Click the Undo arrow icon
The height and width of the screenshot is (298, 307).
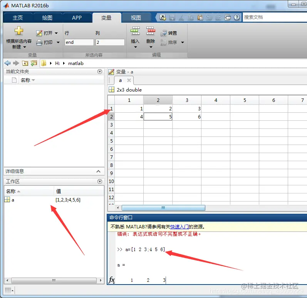(209, 18)
